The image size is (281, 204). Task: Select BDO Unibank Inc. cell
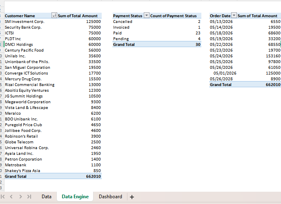click(x=31, y=119)
